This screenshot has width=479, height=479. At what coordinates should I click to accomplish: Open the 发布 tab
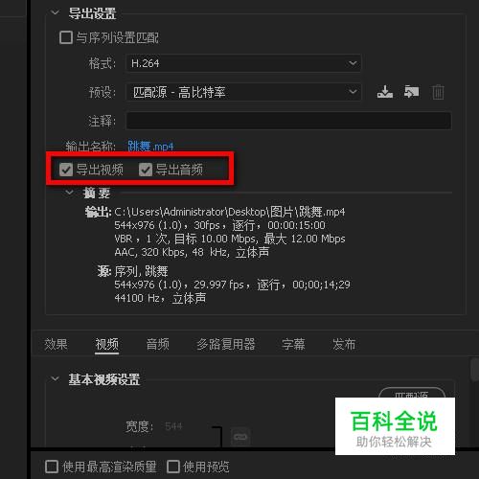pyautogui.click(x=344, y=344)
